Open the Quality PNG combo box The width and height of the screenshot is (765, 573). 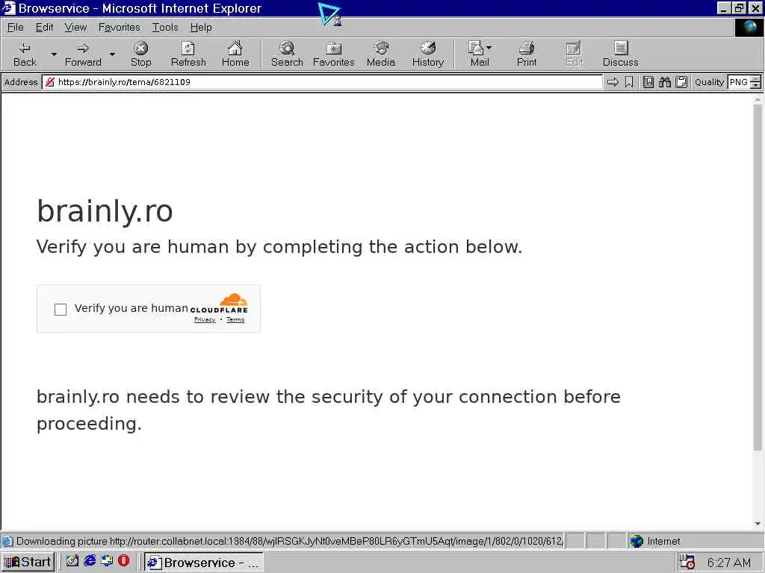pos(744,82)
